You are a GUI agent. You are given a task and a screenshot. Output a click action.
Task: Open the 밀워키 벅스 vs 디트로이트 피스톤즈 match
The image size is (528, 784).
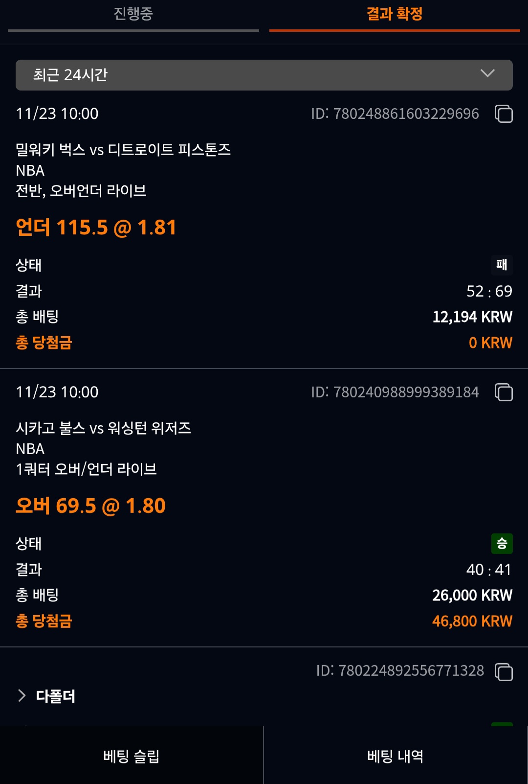tap(123, 150)
